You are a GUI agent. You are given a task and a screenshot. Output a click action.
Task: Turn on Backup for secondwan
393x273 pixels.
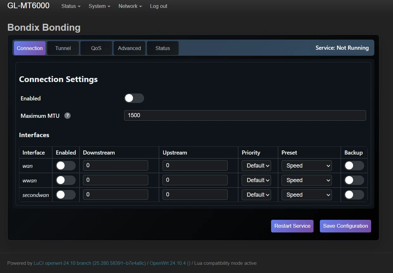click(354, 195)
